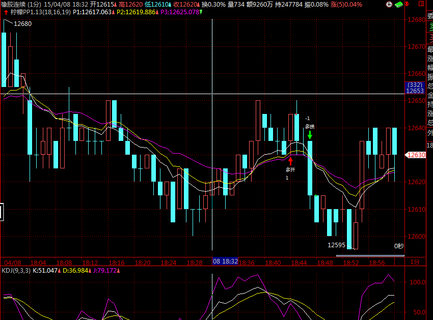The height and width of the screenshot is (320, 433).
Task: Click the clock icon in chart header
Action: pos(390,4)
